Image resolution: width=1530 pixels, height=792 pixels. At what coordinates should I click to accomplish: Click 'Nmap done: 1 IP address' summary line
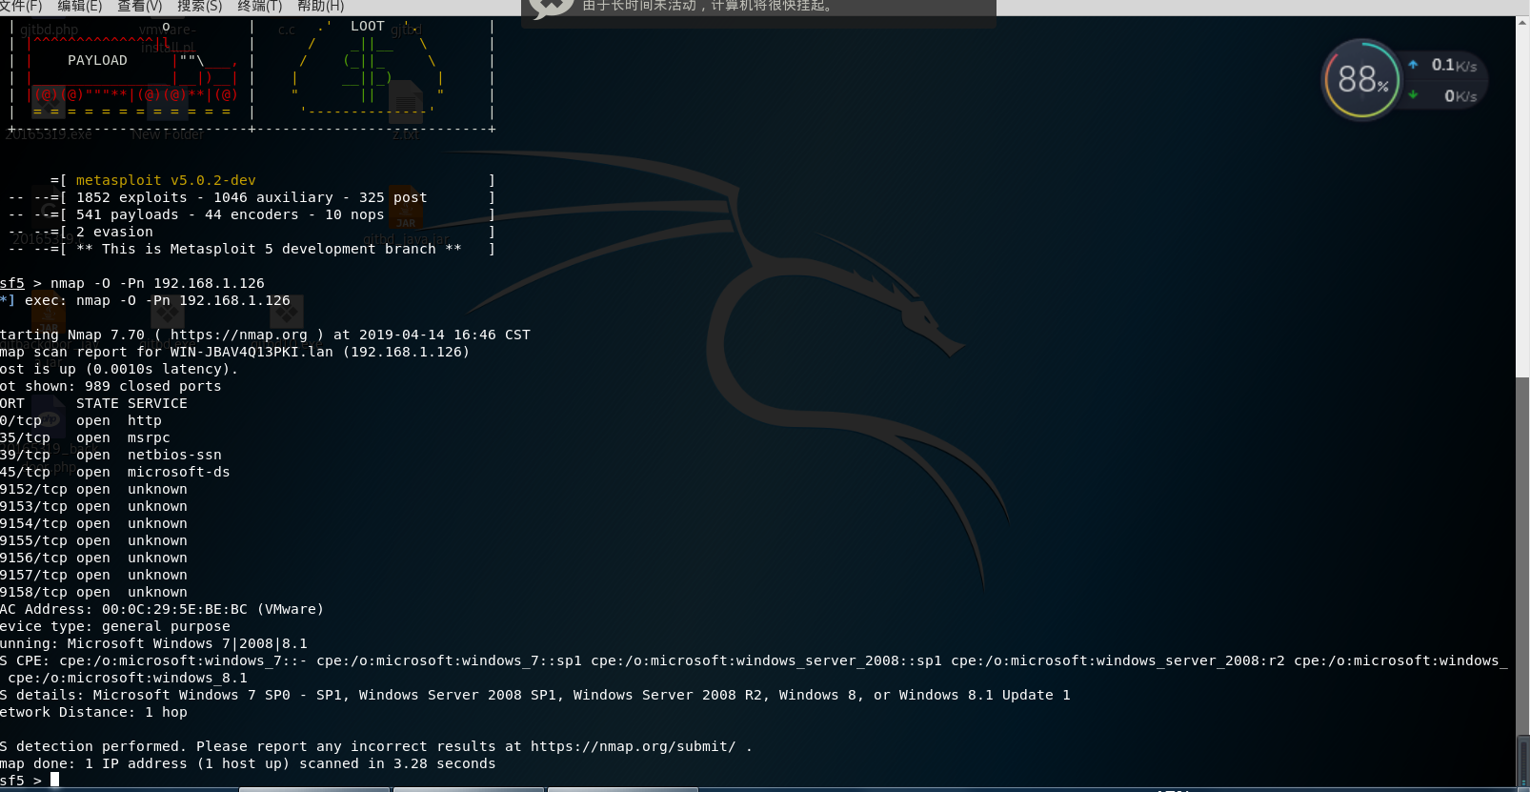point(248,763)
